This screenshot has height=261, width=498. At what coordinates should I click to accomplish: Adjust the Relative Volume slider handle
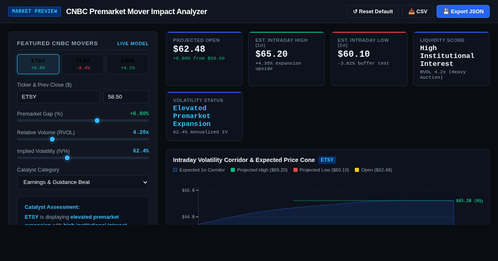click(52, 139)
